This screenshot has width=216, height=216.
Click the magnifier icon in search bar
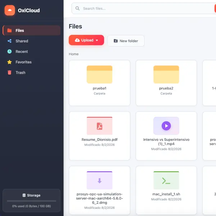pos(77,9)
